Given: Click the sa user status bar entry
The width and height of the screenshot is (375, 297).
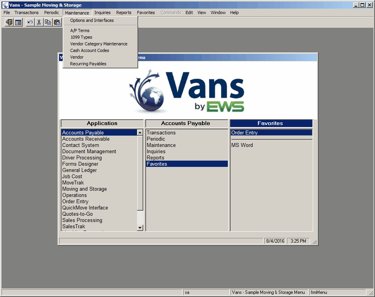Looking at the screenshot, I should pyautogui.click(x=206, y=292).
